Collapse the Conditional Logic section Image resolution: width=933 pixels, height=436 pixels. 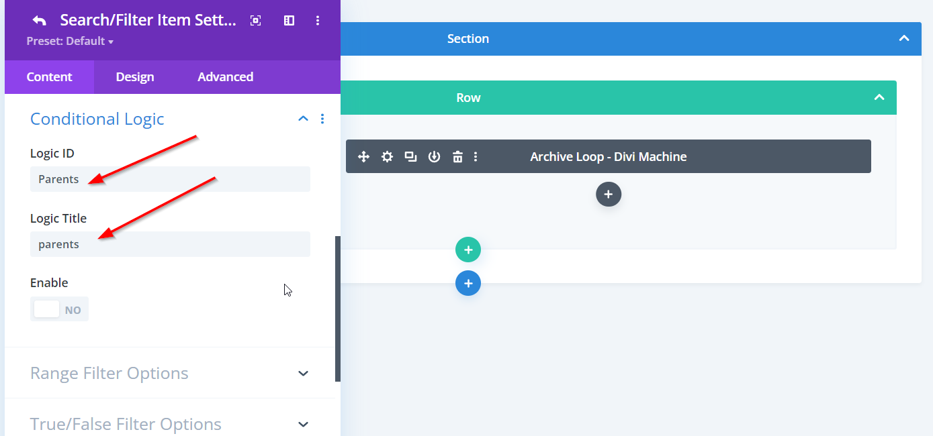coord(303,119)
